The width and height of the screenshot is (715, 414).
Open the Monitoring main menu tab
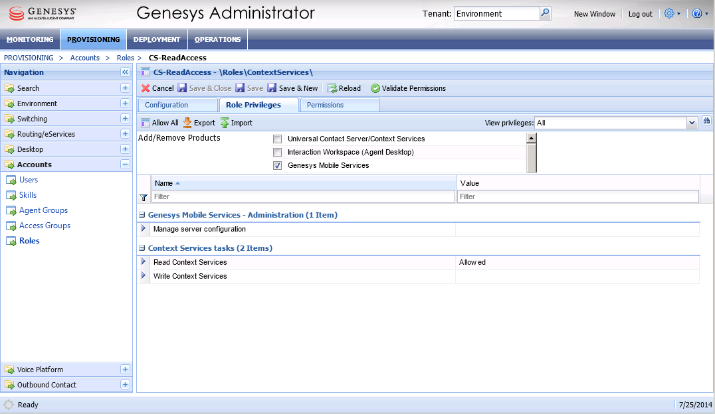pos(30,39)
